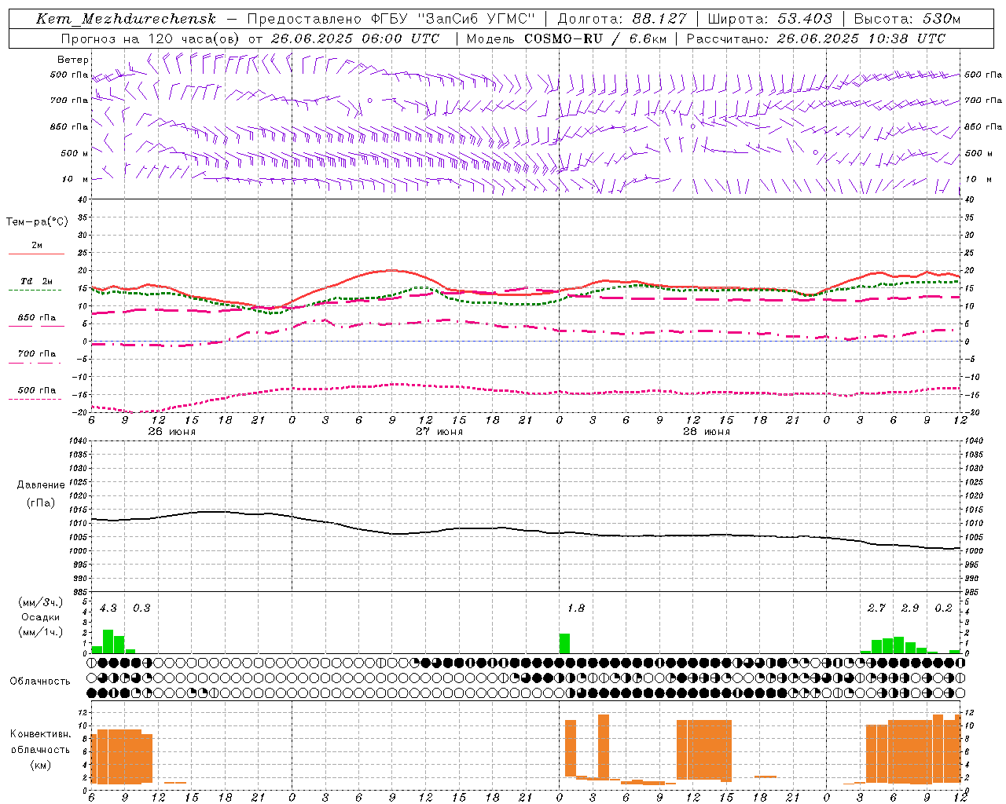Click the 26 июня date label

pyautogui.click(x=172, y=431)
